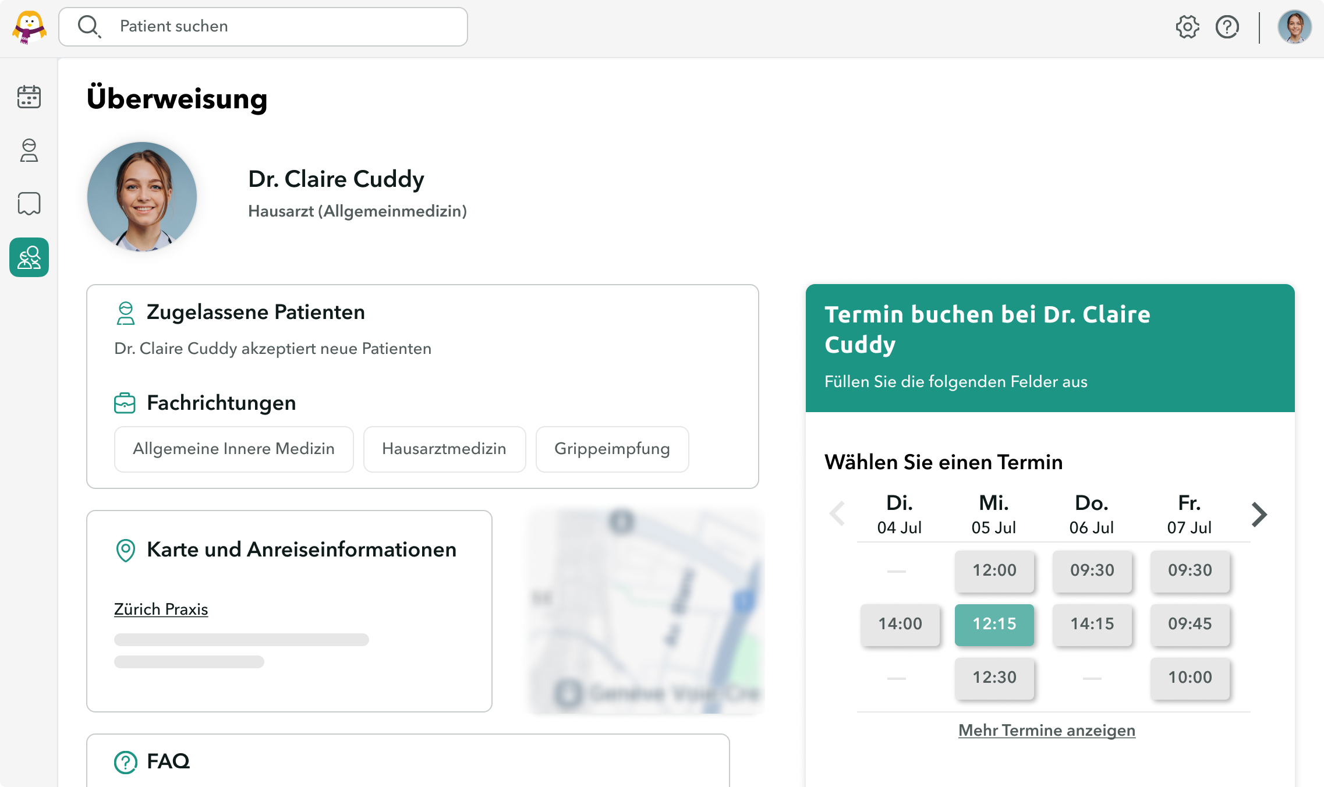Click the FAQ question mark icon
Image resolution: width=1324 pixels, height=787 pixels.
click(125, 761)
